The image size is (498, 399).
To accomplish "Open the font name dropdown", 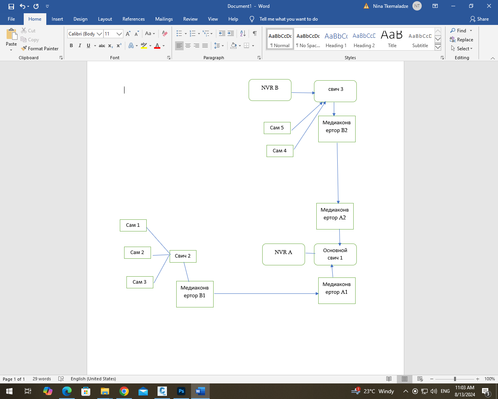I will point(100,34).
